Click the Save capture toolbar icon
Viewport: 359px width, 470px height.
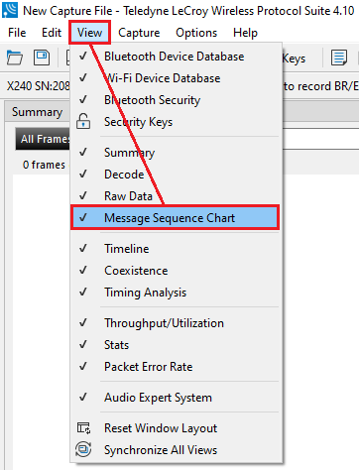[x=42, y=58]
